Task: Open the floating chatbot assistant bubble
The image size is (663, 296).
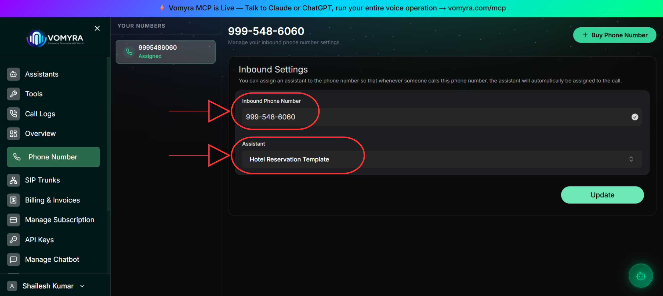Action: 641,276
